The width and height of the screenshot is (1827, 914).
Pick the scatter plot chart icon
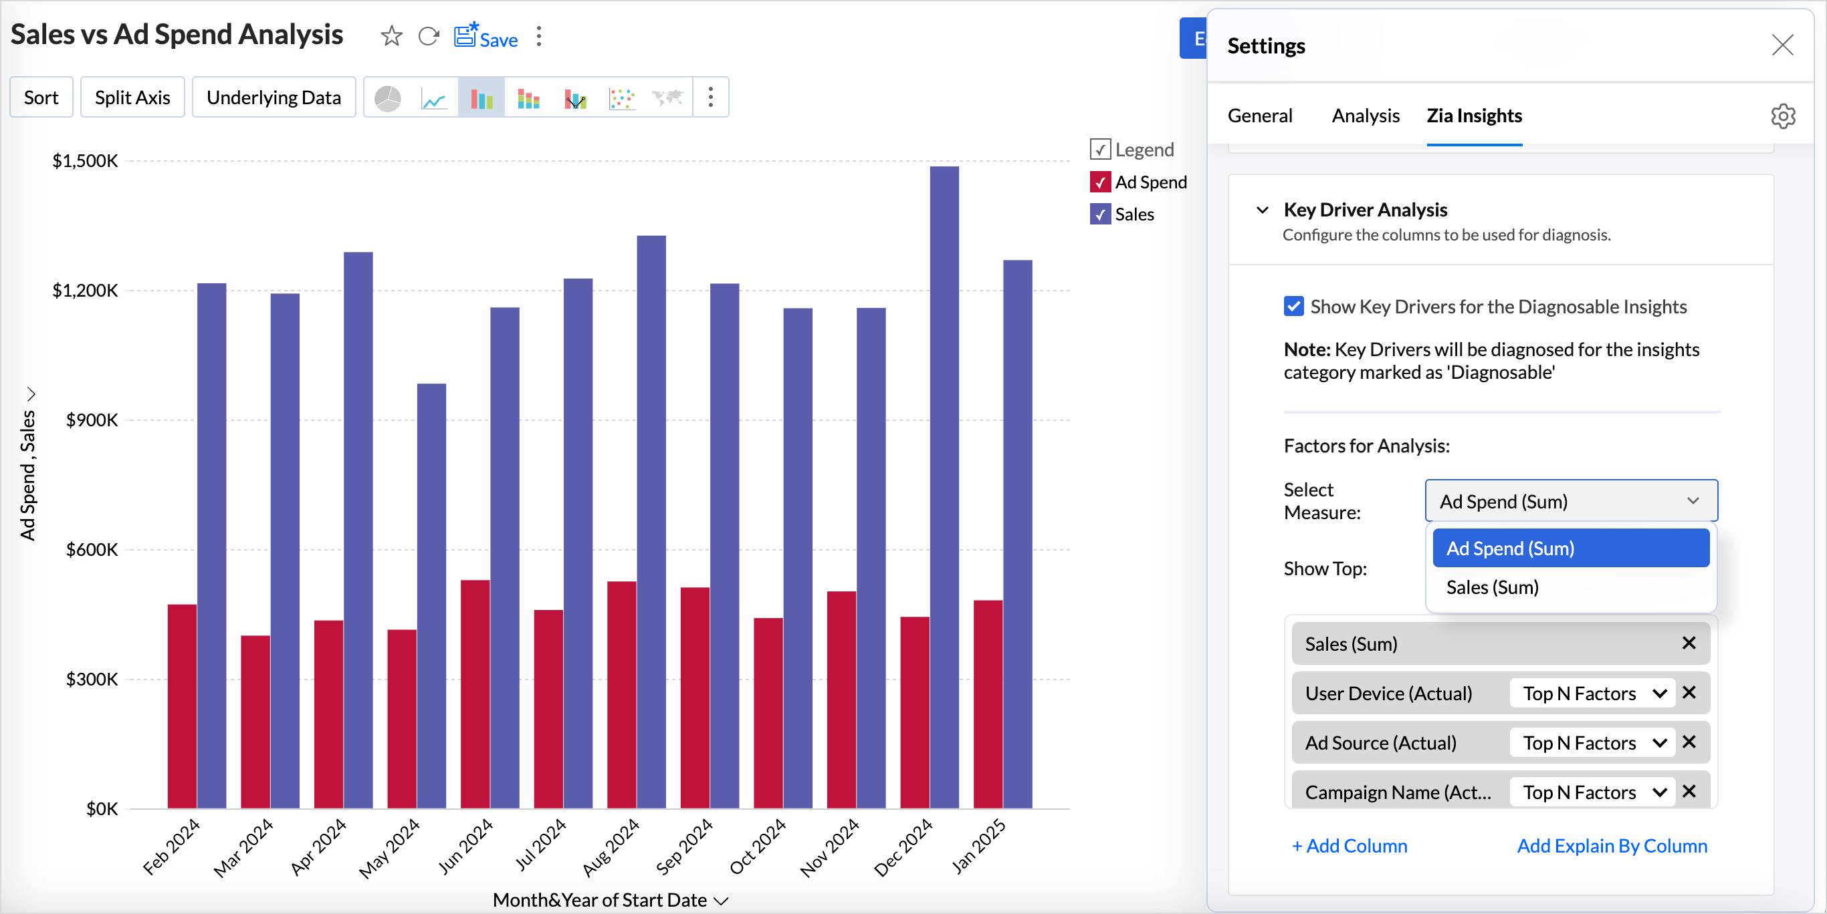coord(622,98)
